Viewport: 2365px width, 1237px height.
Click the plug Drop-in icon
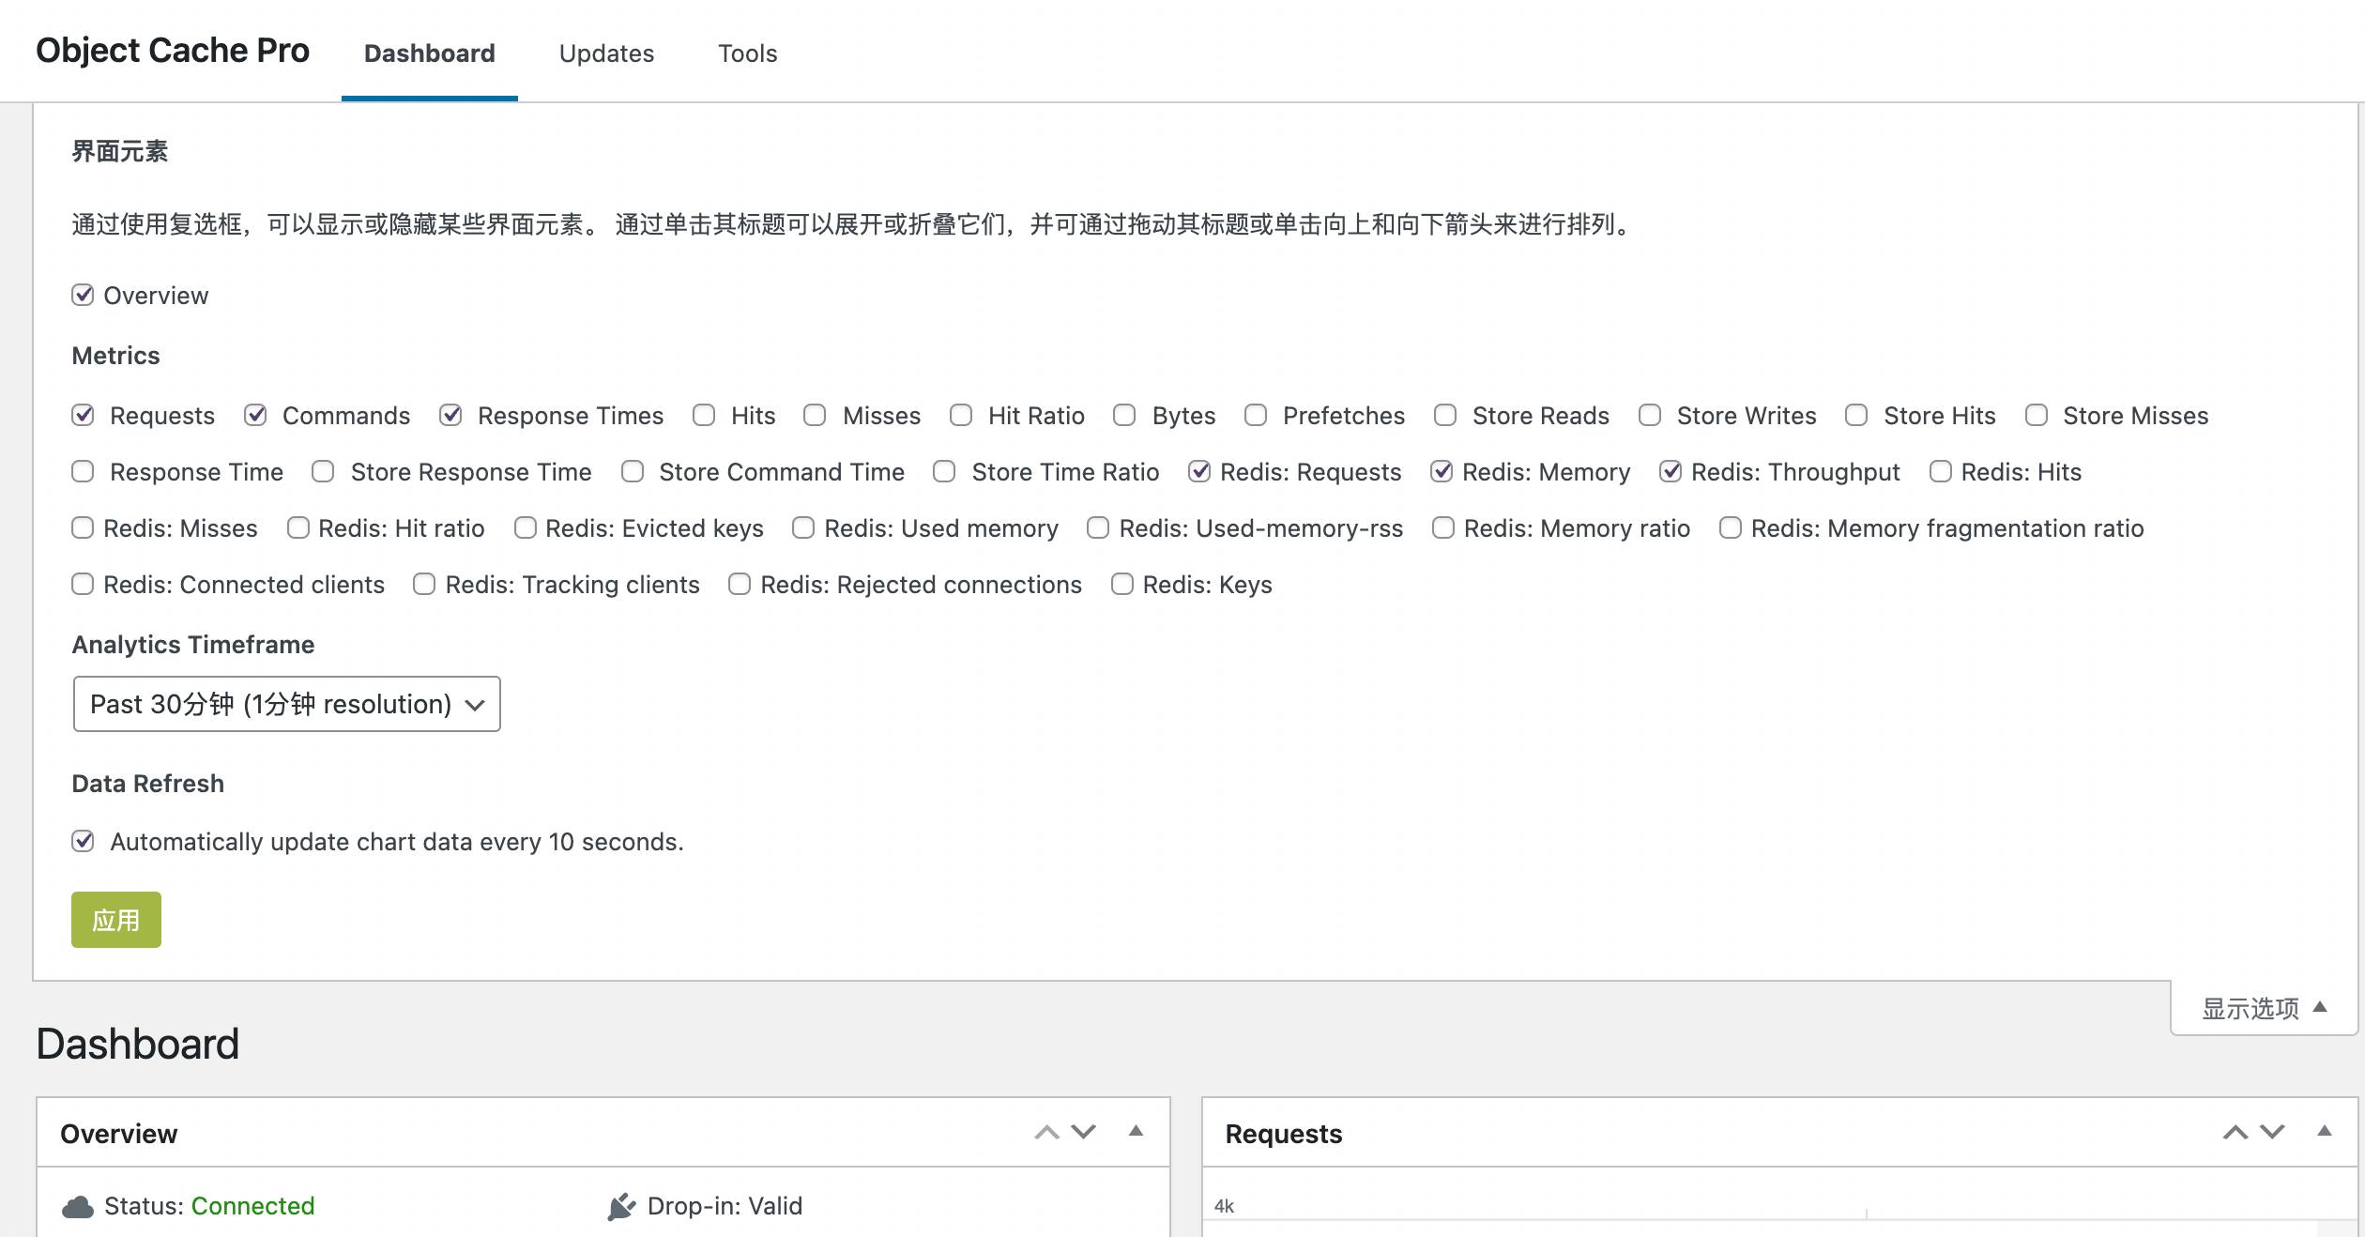[621, 1206]
